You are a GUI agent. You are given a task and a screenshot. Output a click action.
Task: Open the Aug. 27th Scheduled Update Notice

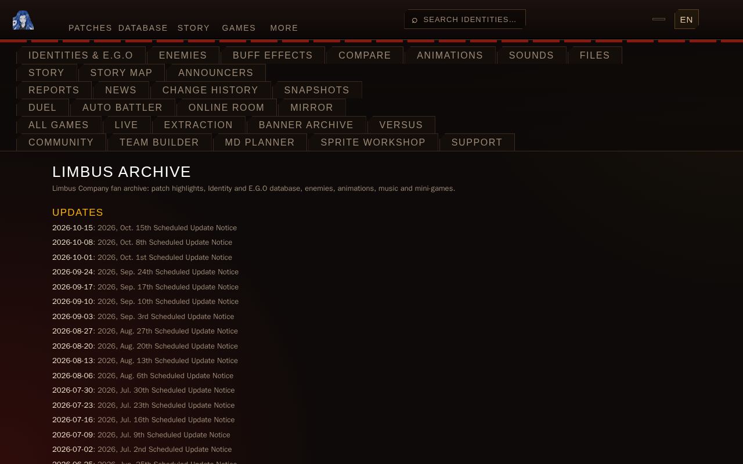(x=168, y=331)
